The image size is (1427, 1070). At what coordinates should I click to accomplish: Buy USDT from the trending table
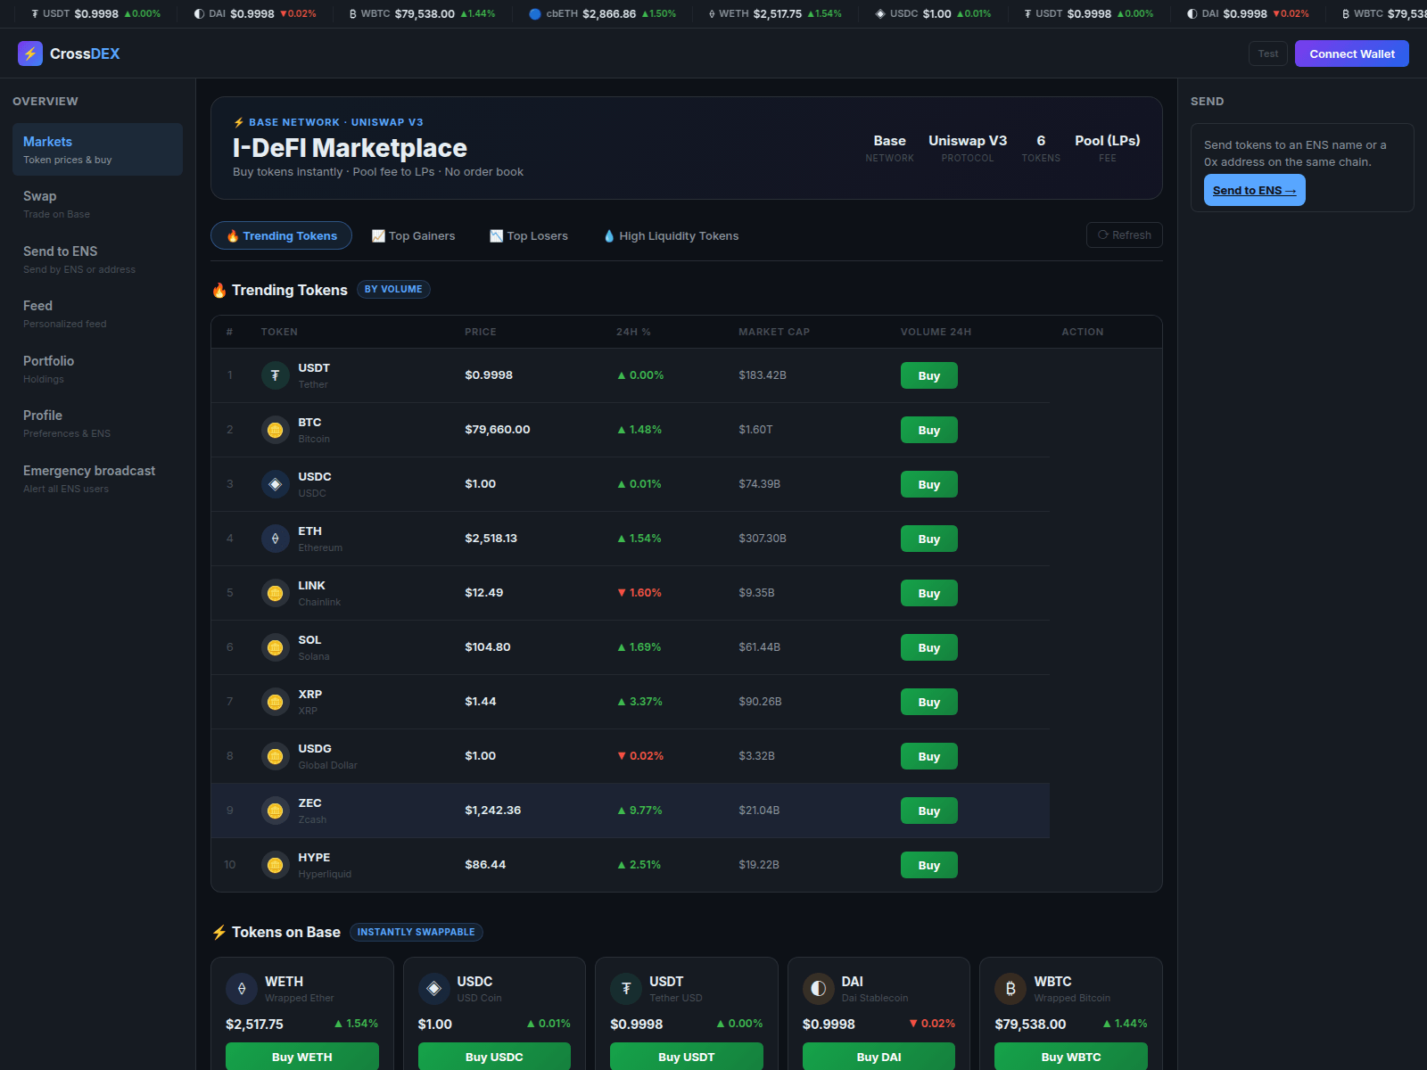(929, 375)
